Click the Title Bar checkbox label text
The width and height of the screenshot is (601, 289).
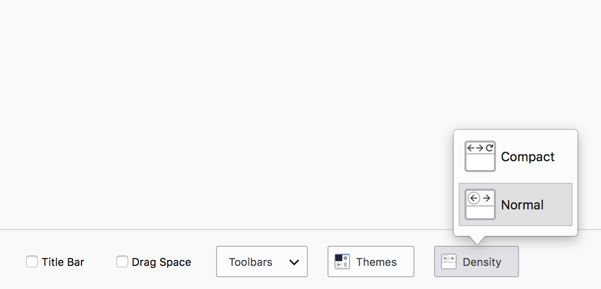click(x=63, y=262)
